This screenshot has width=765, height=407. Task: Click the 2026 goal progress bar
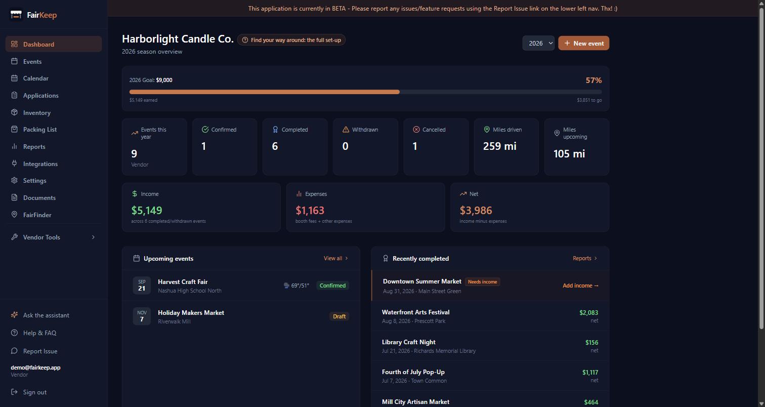click(366, 92)
